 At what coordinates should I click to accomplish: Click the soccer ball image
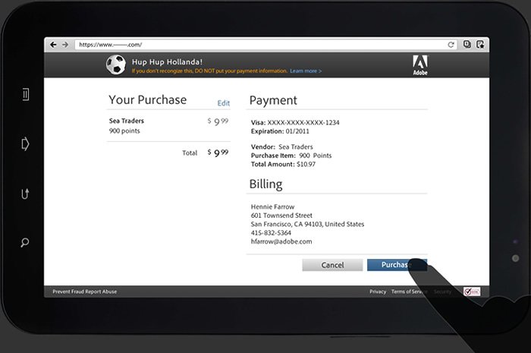116,65
